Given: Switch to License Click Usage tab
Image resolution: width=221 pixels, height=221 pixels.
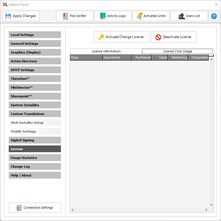Looking at the screenshot, I should tap(178, 51).
